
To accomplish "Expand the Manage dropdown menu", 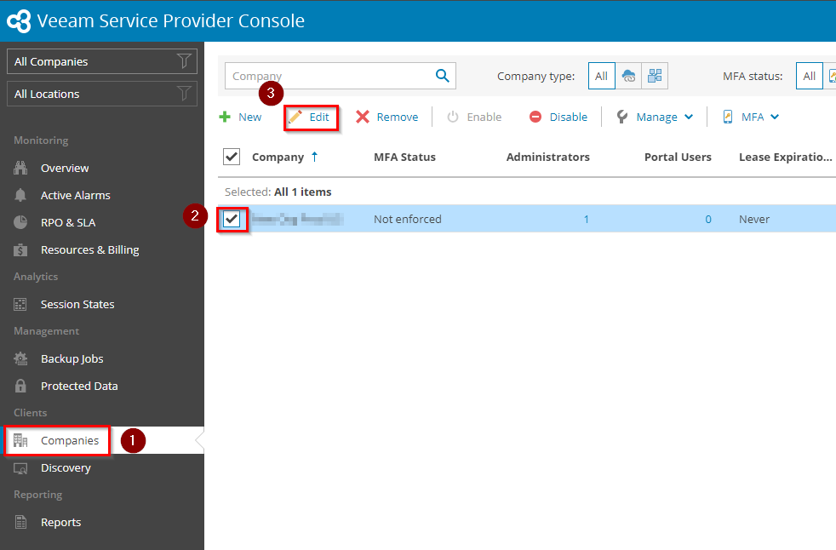I will pos(655,117).
